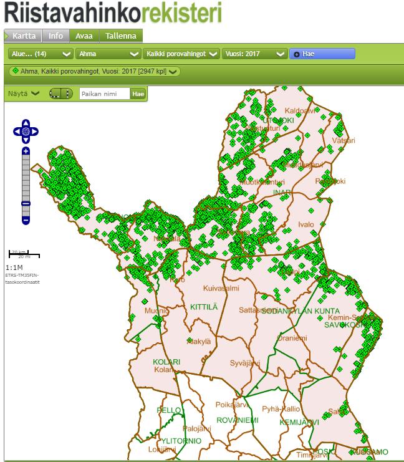
Task: Click the SAVUKOSKI label on the map
Action: (x=344, y=325)
